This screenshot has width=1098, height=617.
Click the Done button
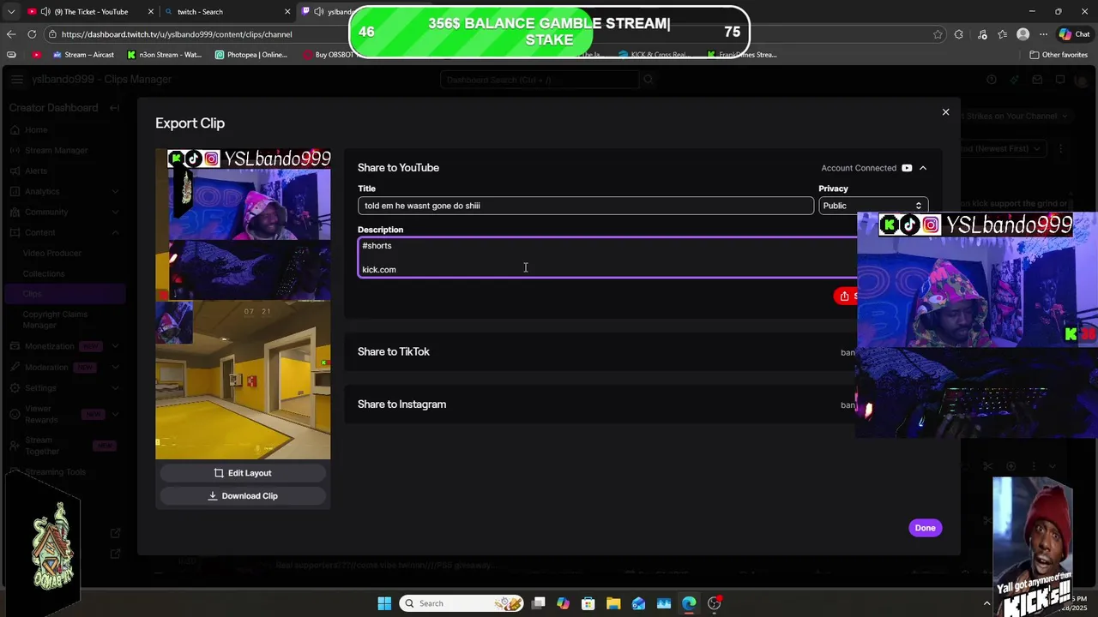[x=925, y=528]
